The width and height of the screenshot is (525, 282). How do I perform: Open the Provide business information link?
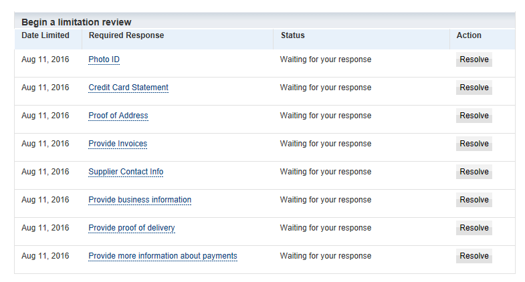point(140,200)
